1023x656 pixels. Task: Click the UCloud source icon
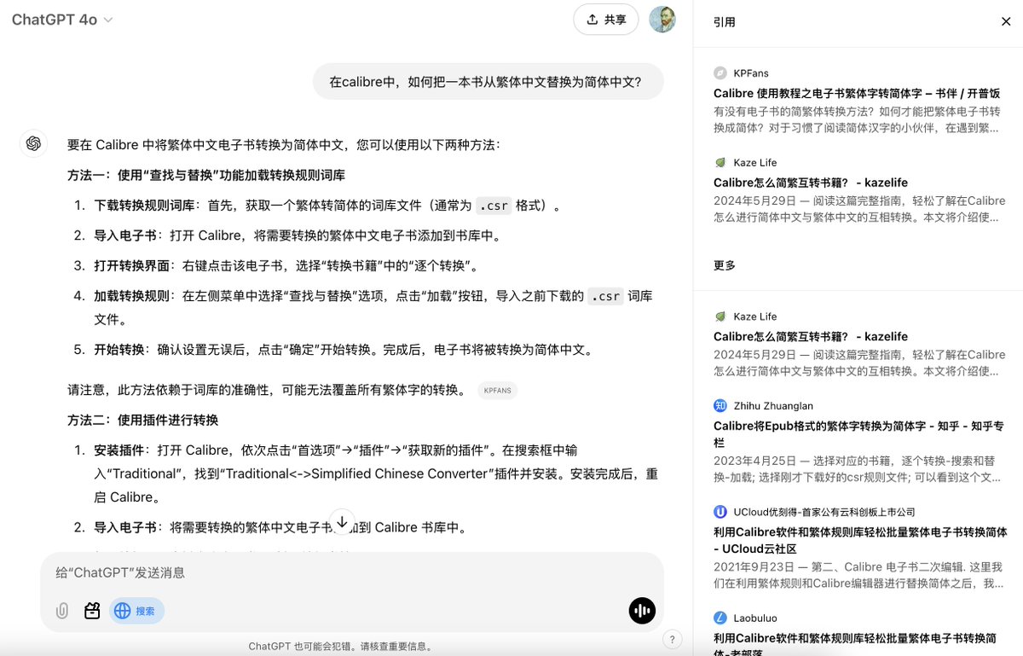tap(720, 513)
